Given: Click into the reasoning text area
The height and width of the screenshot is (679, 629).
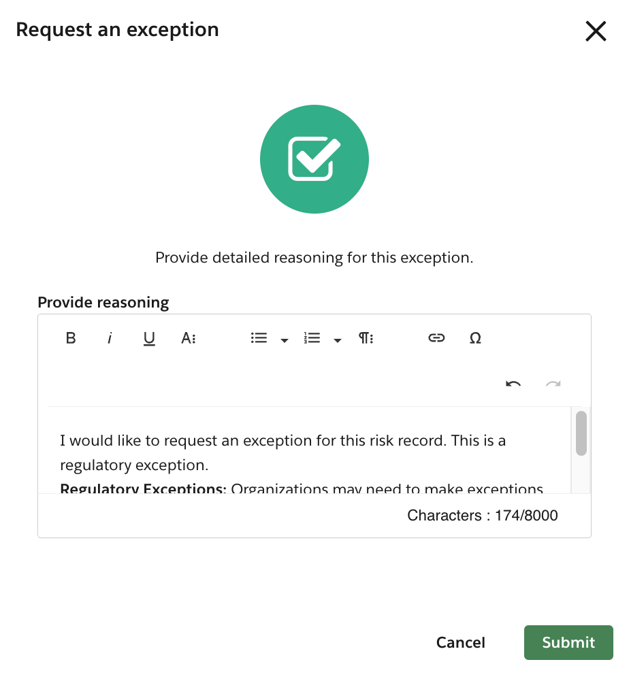Looking at the screenshot, I should [x=306, y=452].
